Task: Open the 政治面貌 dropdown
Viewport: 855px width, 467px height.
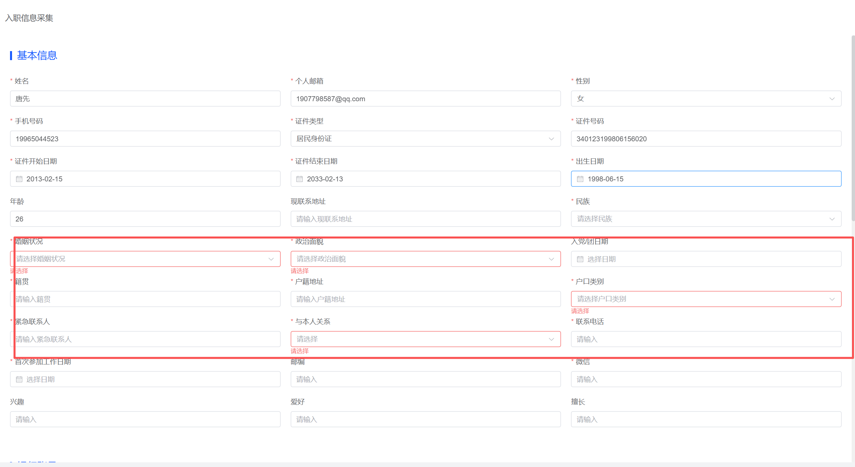Action: tap(425, 259)
